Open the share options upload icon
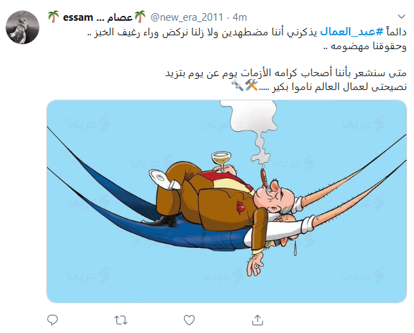This screenshot has width=414, height=333. (258, 320)
